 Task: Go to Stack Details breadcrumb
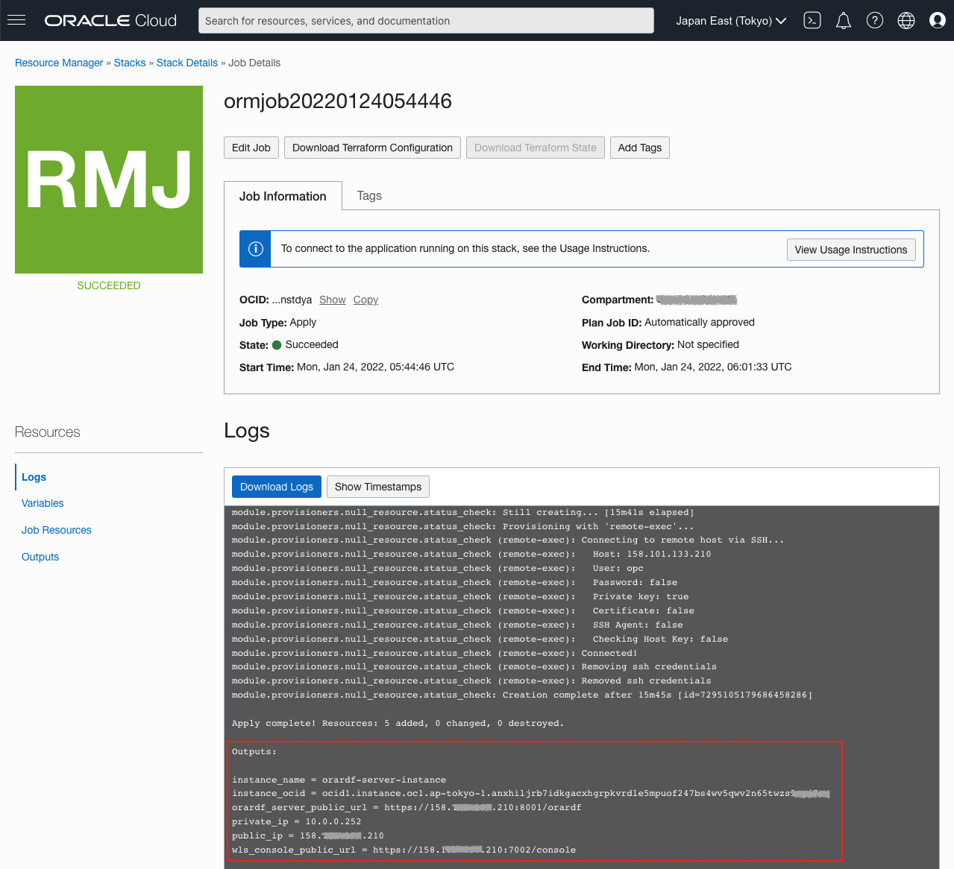pyautogui.click(x=186, y=63)
